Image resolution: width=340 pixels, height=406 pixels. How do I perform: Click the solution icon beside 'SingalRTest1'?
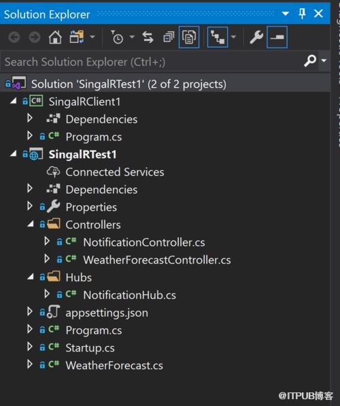pyautogui.click(x=18, y=83)
